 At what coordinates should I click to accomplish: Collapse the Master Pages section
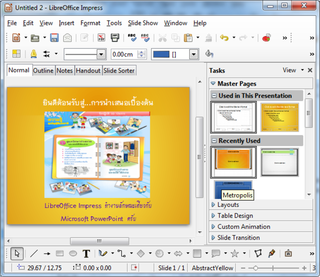click(261, 83)
